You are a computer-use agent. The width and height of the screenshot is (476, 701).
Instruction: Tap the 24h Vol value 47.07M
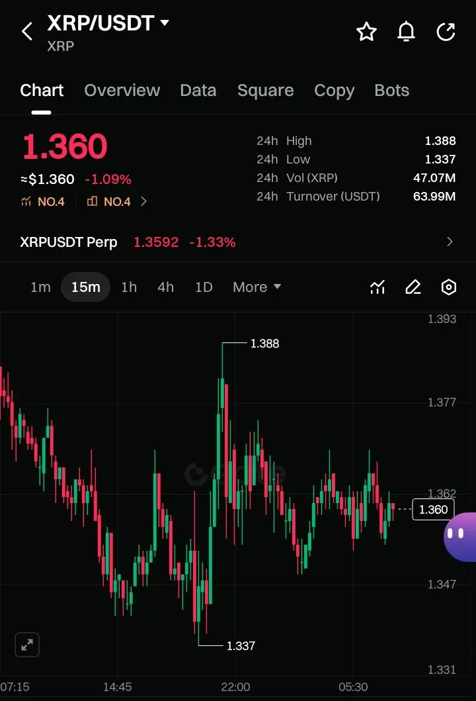pos(434,178)
